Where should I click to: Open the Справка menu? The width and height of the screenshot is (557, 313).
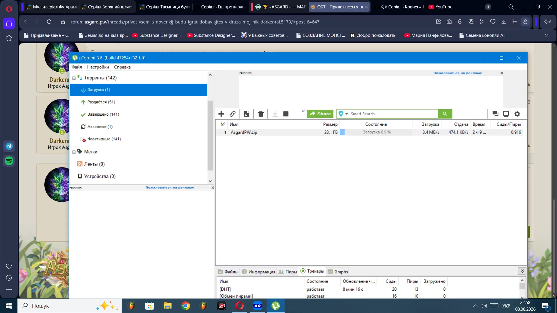[x=122, y=67]
